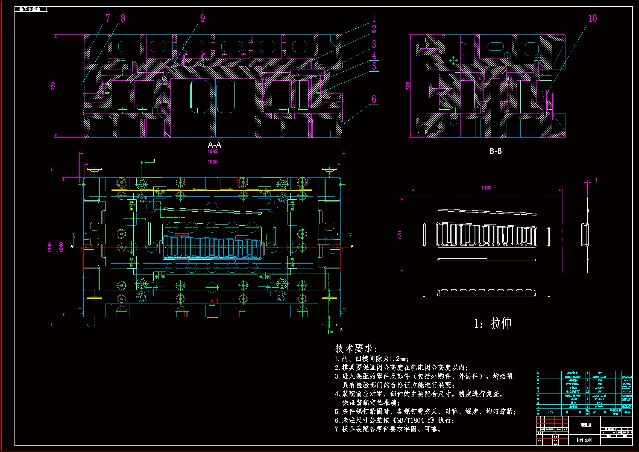This screenshot has width=639, height=452.
Task: Select the 上模座 row in parts list
Action: coord(573,407)
